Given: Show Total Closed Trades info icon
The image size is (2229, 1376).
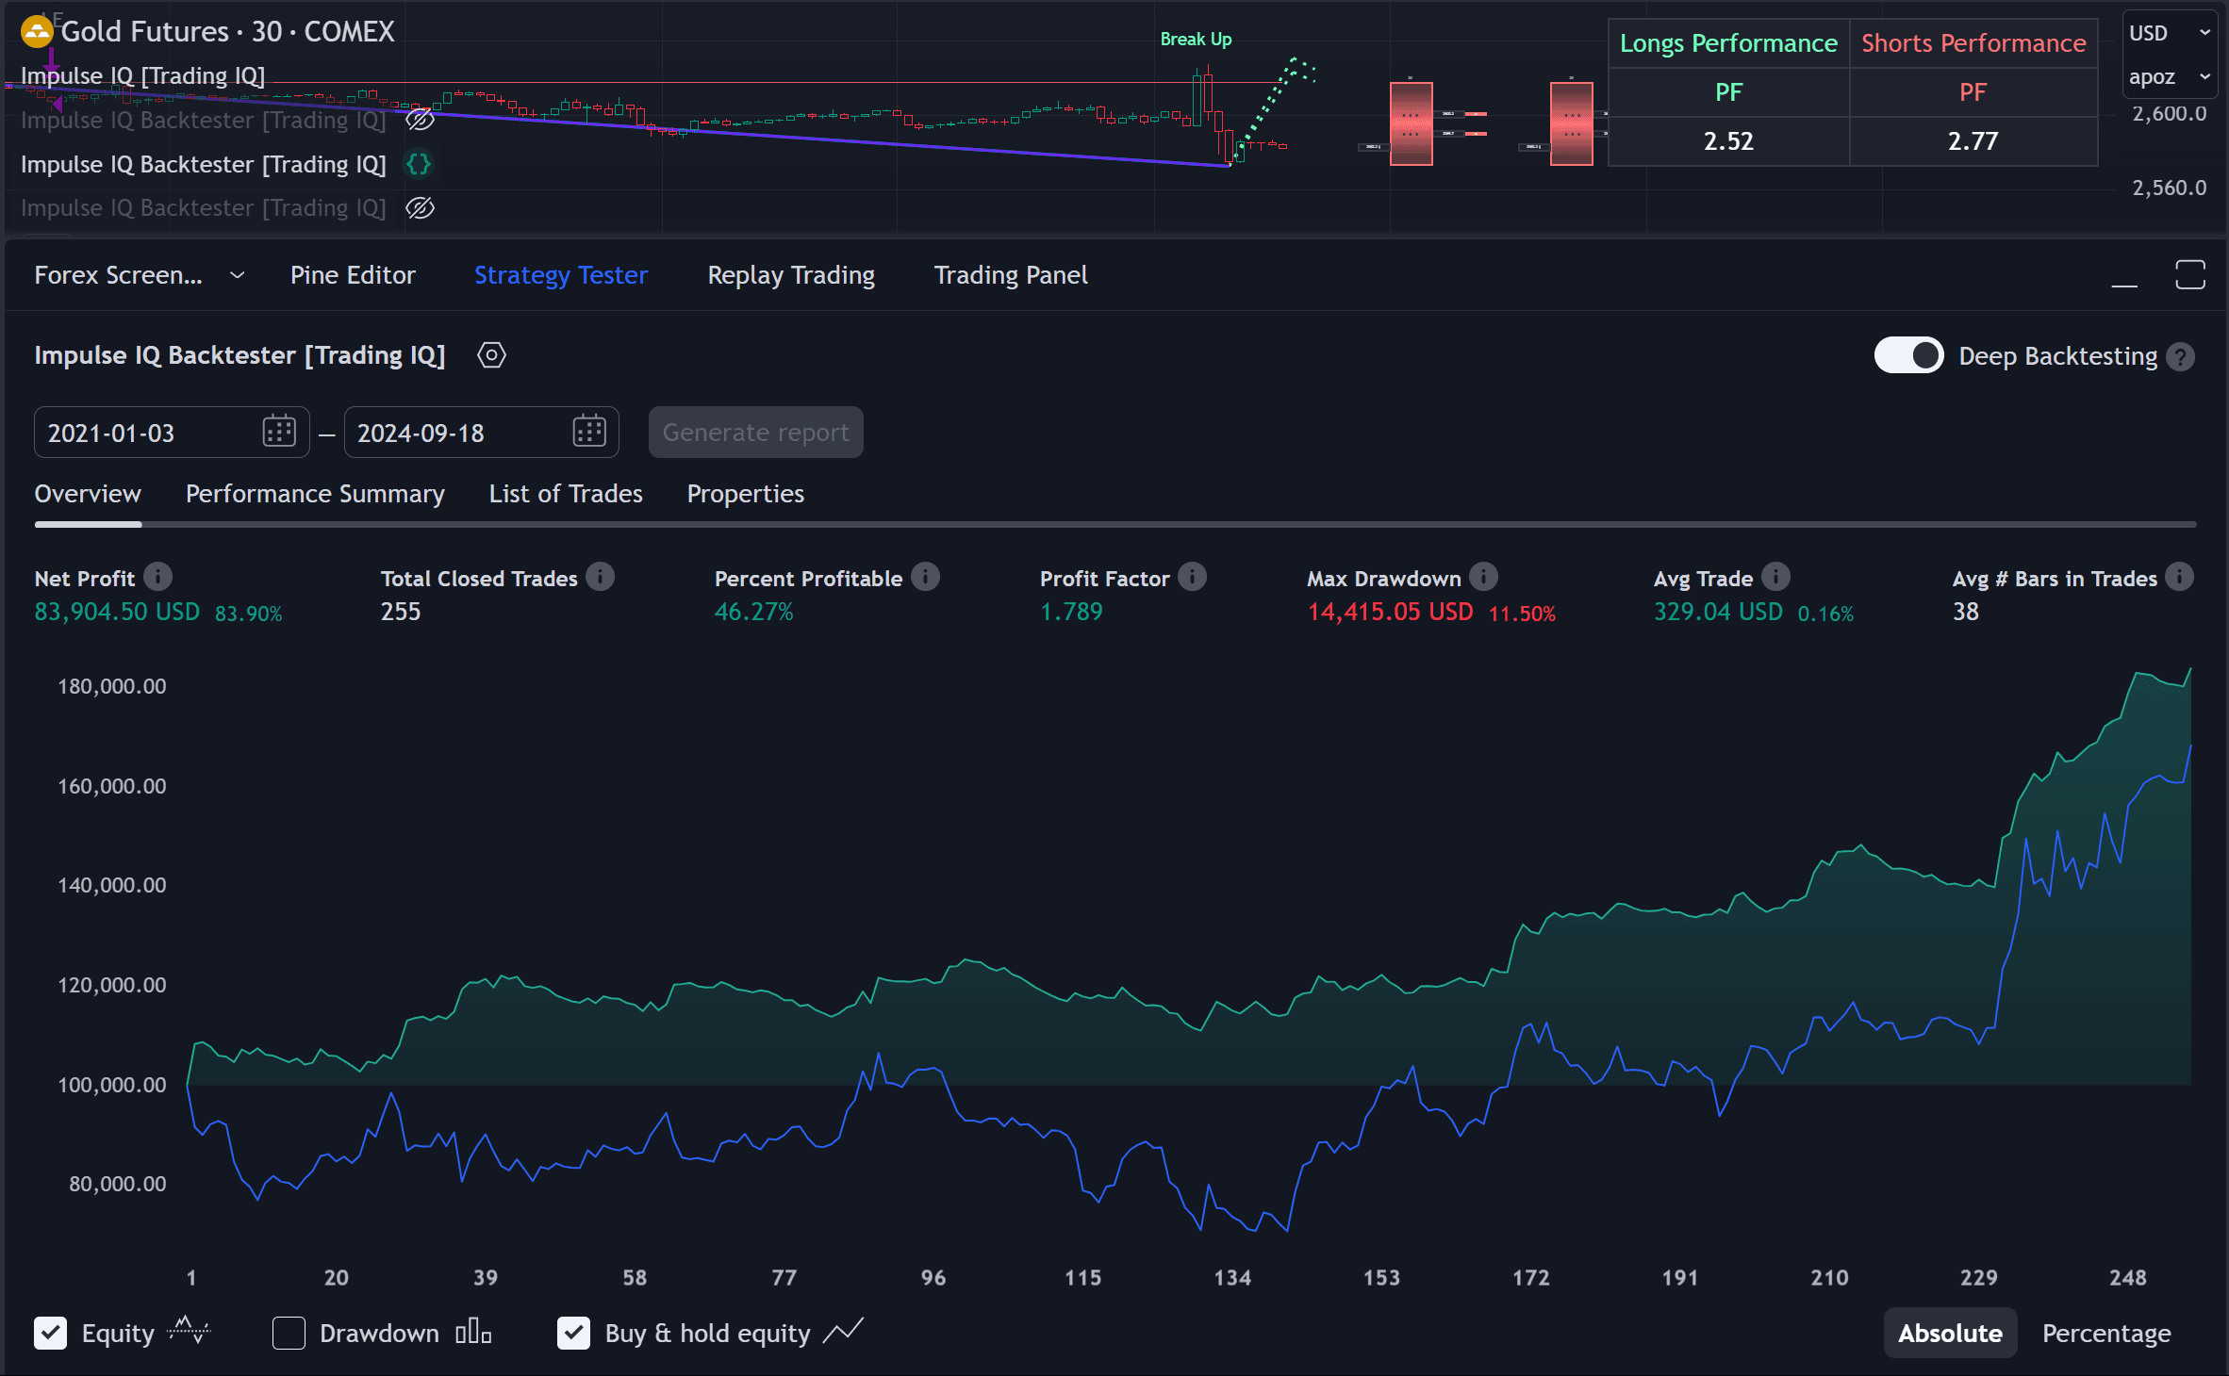Looking at the screenshot, I should (600, 577).
